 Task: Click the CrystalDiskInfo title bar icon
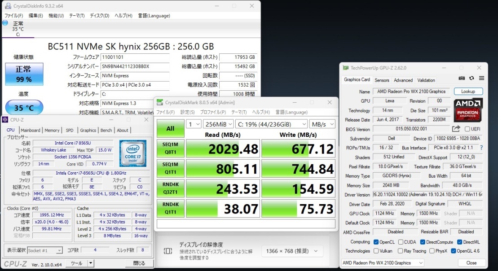coord(8,6)
